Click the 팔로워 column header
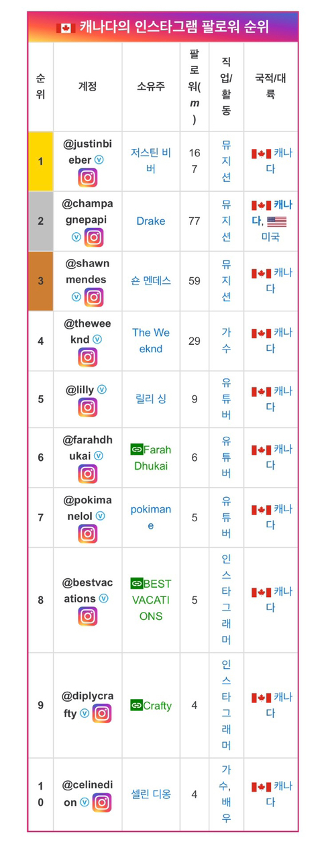 tap(194, 87)
